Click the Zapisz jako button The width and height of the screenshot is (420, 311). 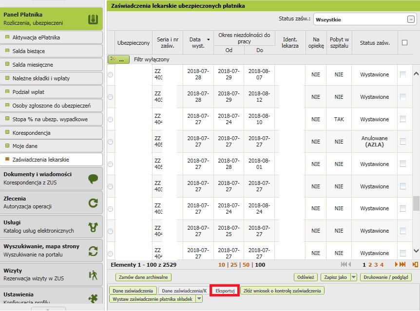(335, 277)
